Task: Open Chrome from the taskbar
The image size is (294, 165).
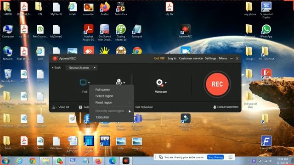Action: (x=33, y=161)
